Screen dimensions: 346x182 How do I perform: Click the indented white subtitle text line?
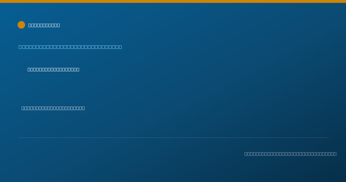click(x=53, y=69)
